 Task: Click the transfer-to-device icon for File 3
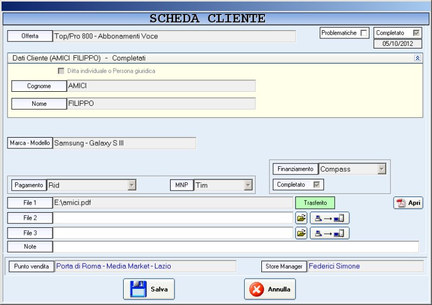coord(329,233)
